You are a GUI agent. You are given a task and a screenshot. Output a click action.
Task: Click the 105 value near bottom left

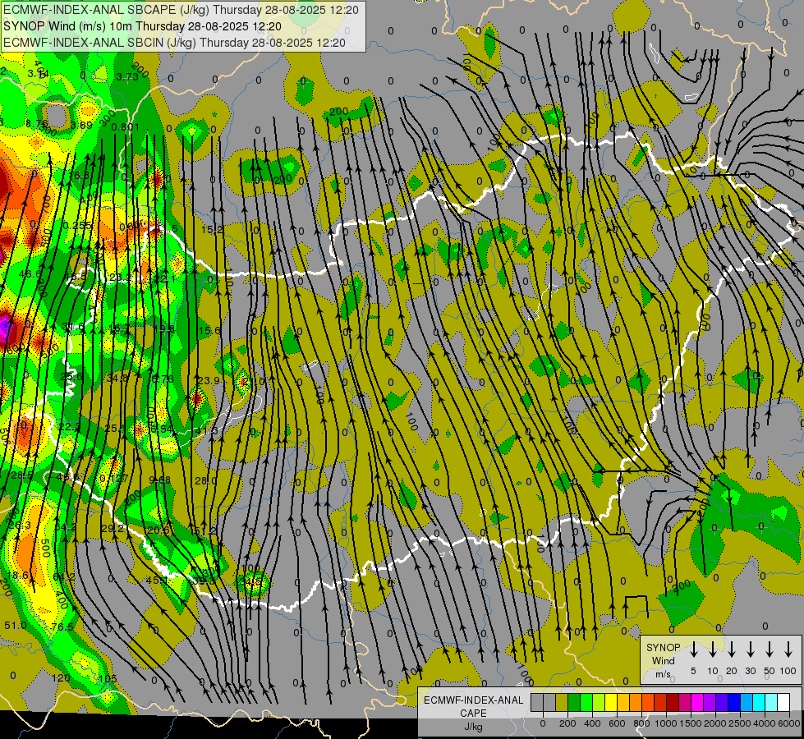coord(108,678)
